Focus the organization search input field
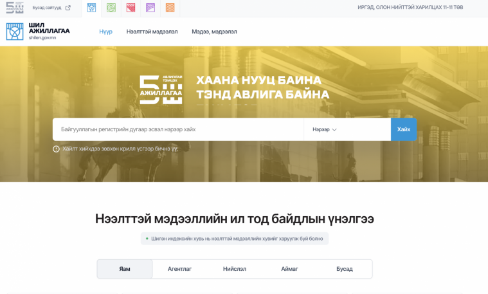 click(x=178, y=129)
